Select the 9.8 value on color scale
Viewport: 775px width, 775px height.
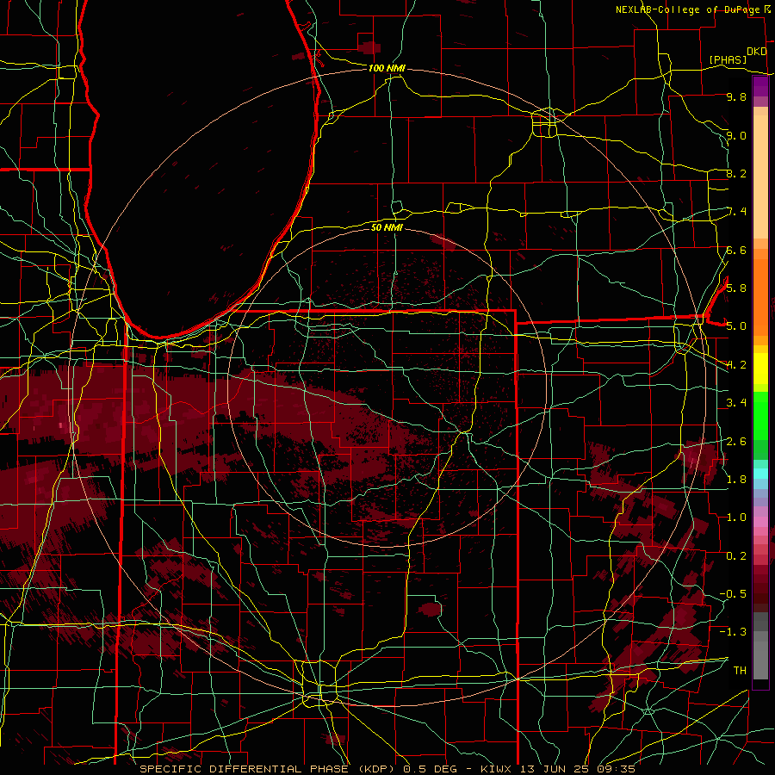click(x=736, y=96)
